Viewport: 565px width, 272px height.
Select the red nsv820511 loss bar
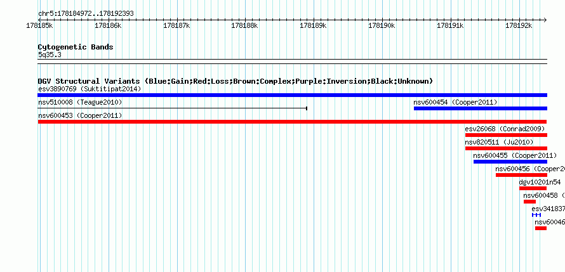[506, 148]
